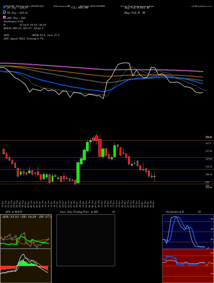The image size is (214, 283).
Task: Click the red RSI chart panel
Action: [188, 266]
